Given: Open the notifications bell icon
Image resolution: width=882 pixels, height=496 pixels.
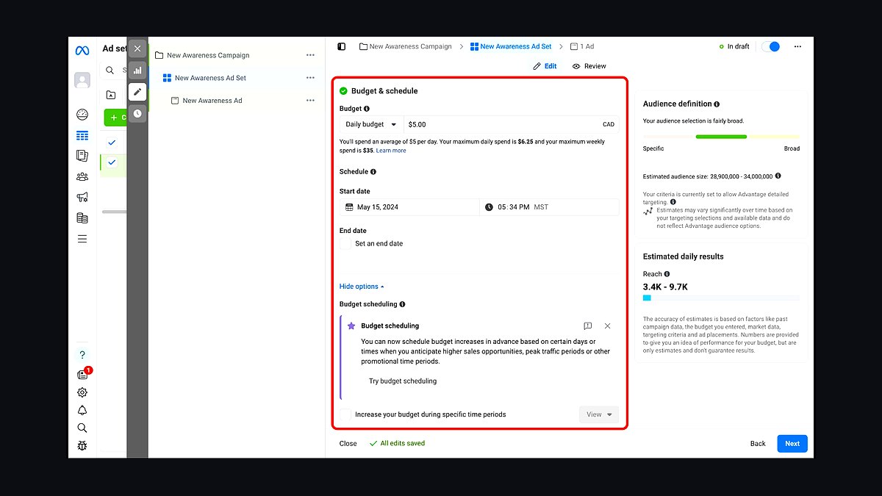Looking at the screenshot, I should [82, 410].
